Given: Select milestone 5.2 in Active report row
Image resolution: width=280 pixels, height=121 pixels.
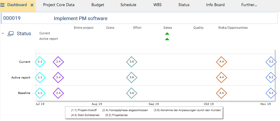Looking at the screenshot, I should [271, 77].
